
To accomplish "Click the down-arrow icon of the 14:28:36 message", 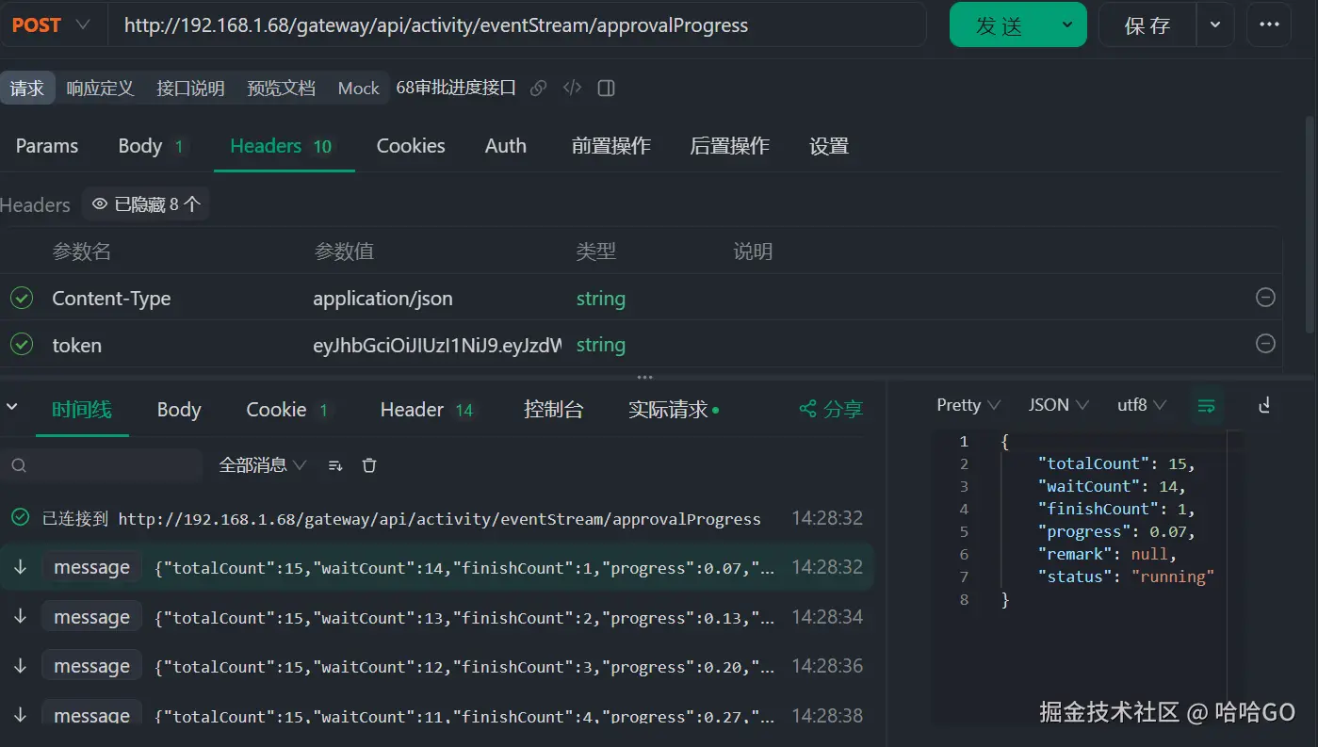I will tap(20, 666).
